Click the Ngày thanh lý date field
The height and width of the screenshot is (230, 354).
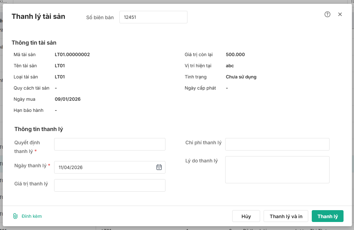(105, 167)
